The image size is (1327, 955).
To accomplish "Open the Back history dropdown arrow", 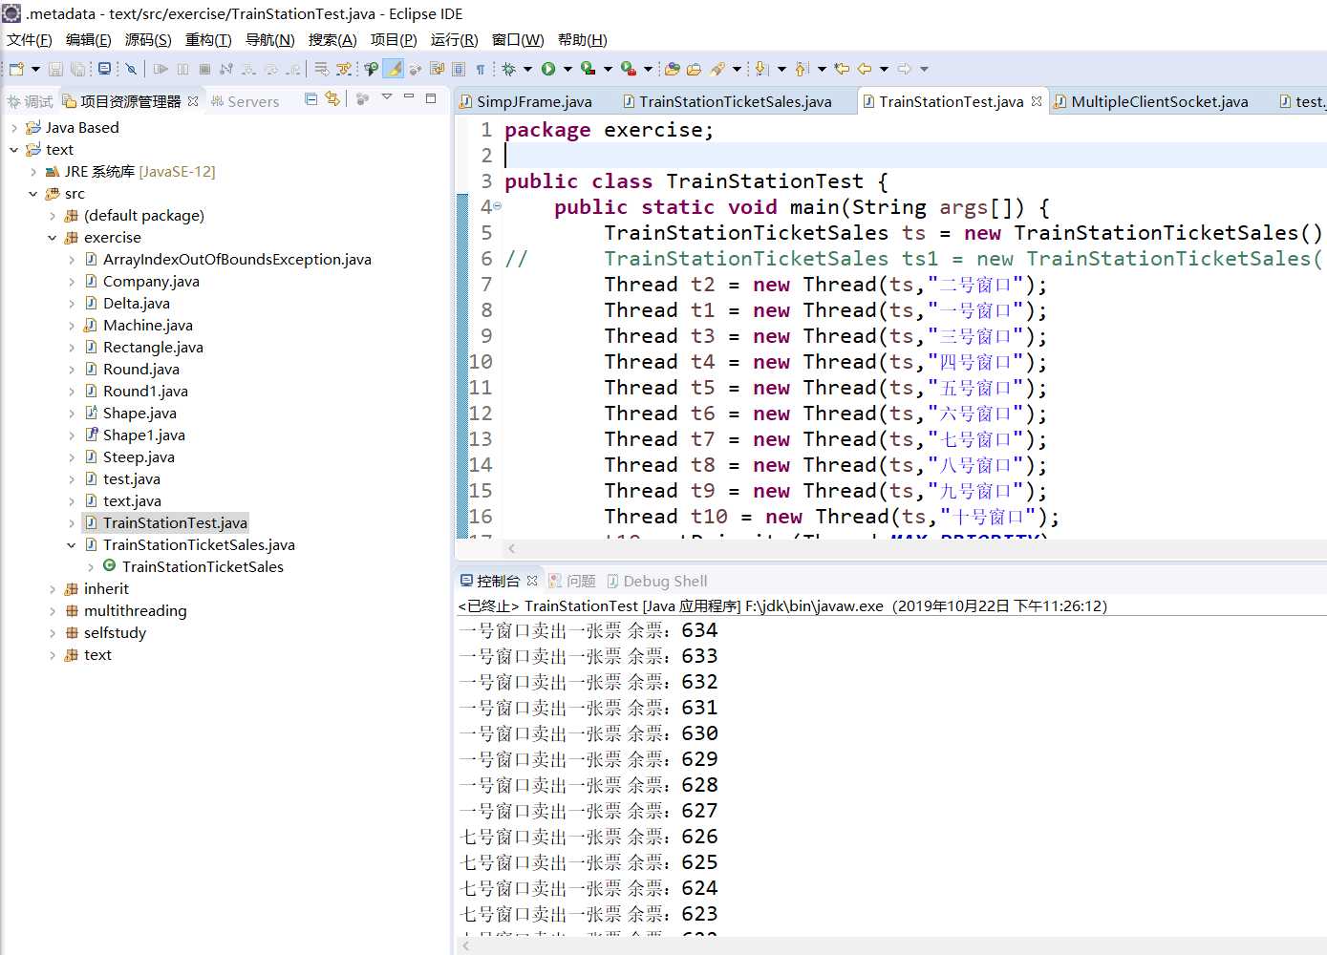I will click(x=884, y=69).
